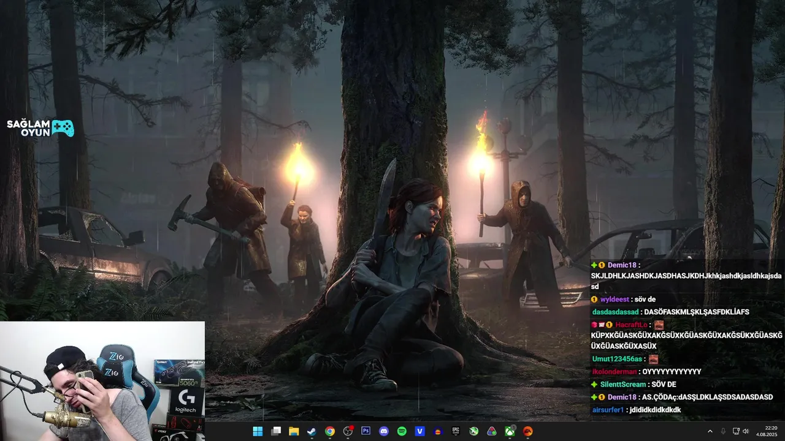Click the username 'dasdasdassad' in chat
Screen dimensions: 785x441
[x=615, y=312]
